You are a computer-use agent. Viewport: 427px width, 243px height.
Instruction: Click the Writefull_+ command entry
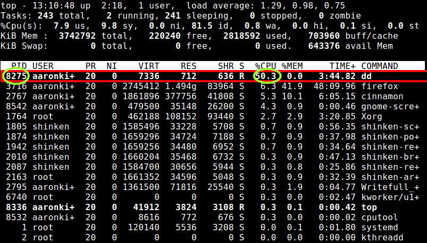click(x=390, y=187)
